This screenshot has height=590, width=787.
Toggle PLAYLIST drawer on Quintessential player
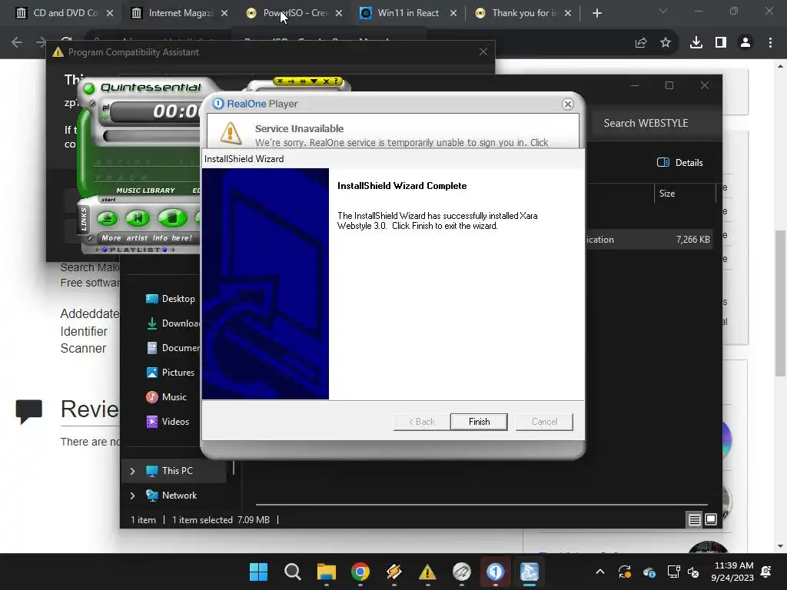(135, 250)
